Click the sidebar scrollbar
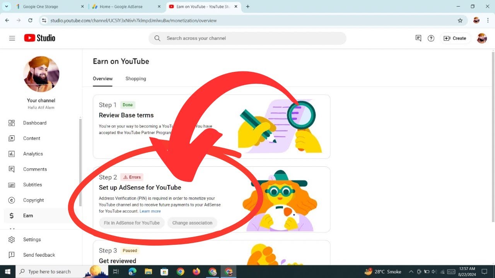Viewport: 495px width, 278px height. point(80,162)
